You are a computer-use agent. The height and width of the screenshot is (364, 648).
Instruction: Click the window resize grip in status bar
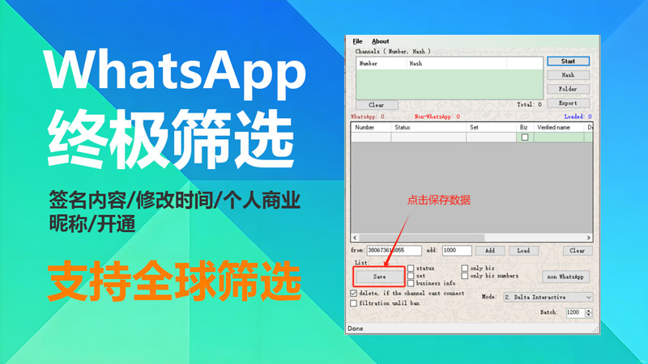click(x=595, y=329)
